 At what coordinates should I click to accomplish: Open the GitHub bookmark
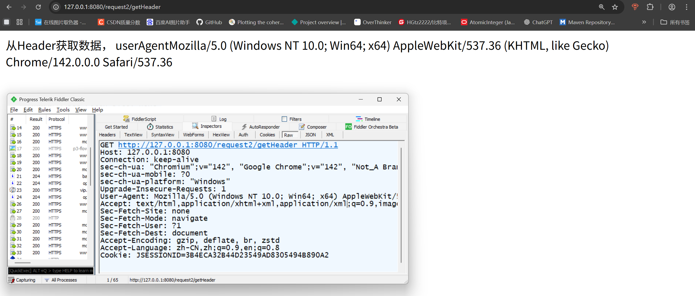(209, 22)
